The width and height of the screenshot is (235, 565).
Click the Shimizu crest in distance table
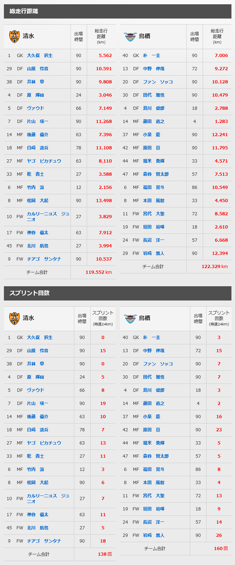click(x=14, y=36)
